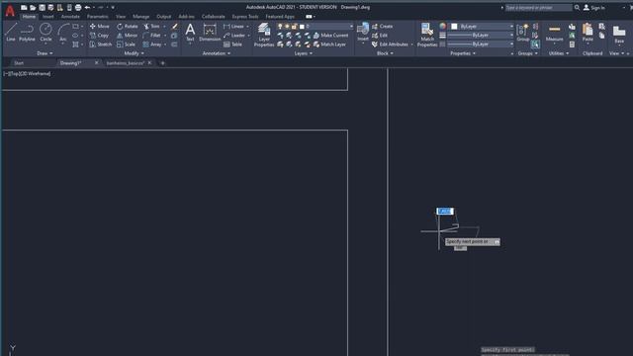Toggle the layer lock padlock icon
The height and width of the screenshot is (356, 633).
click(295, 27)
